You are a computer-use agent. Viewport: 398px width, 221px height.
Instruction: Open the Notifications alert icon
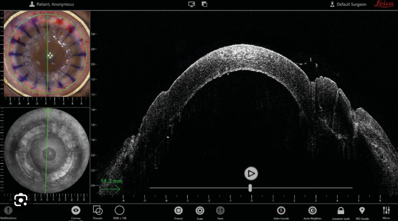(8, 211)
